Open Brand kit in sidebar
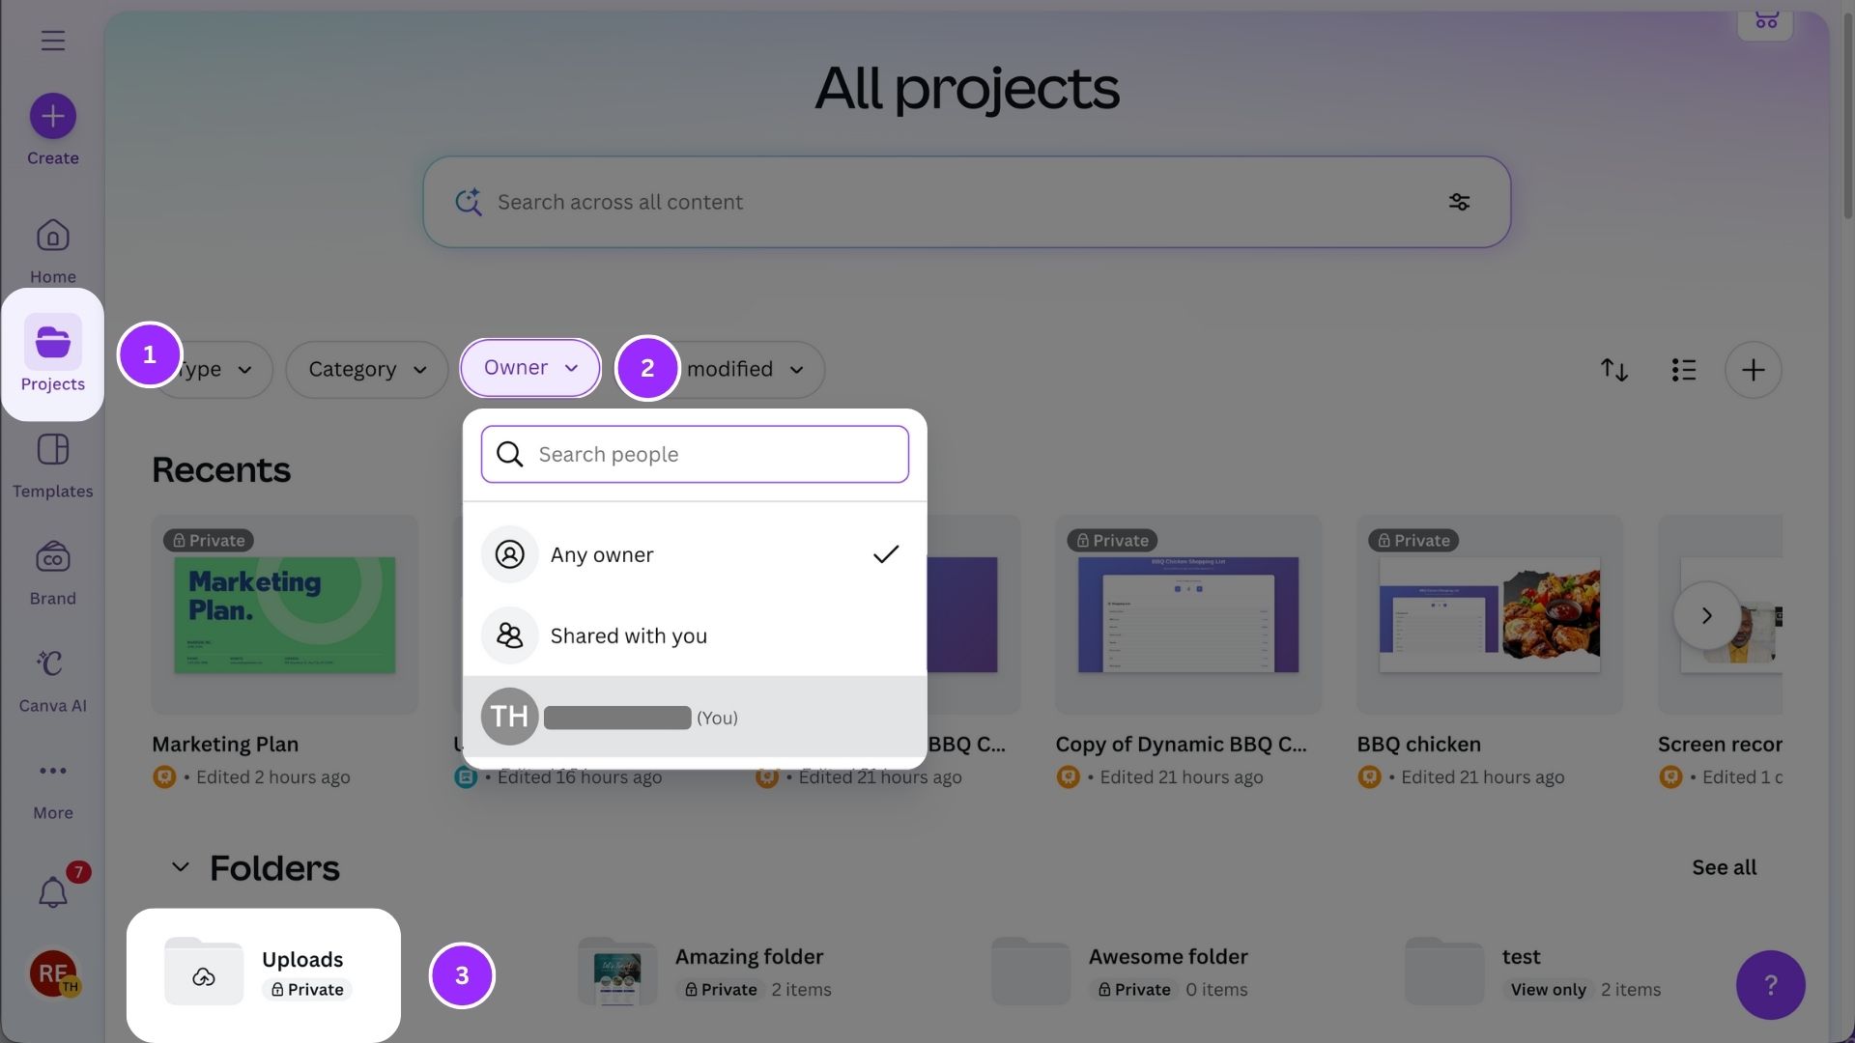 tap(53, 573)
